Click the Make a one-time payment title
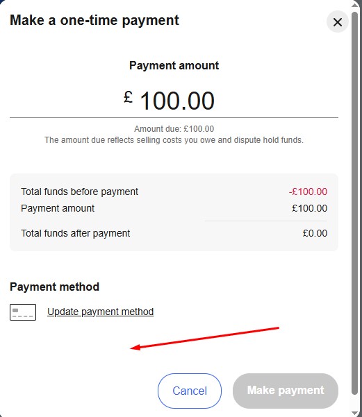This screenshot has height=417, width=362. click(94, 21)
